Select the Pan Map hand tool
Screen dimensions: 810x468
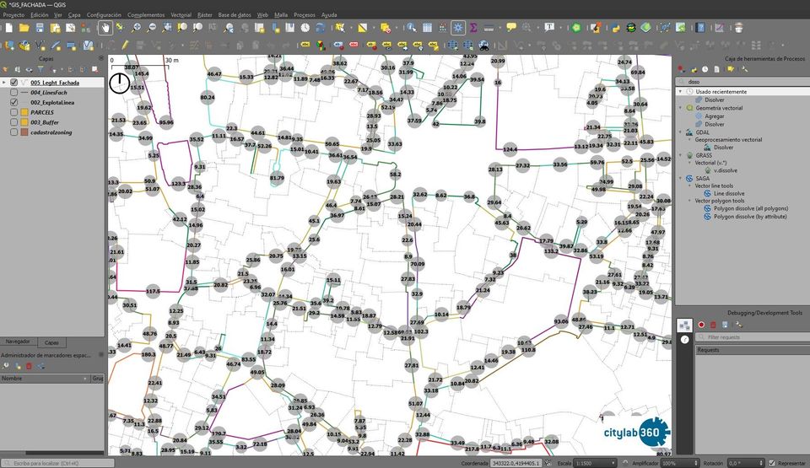pos(105,28)
